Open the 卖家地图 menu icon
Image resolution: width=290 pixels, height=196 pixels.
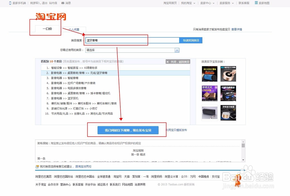[256, 3]
